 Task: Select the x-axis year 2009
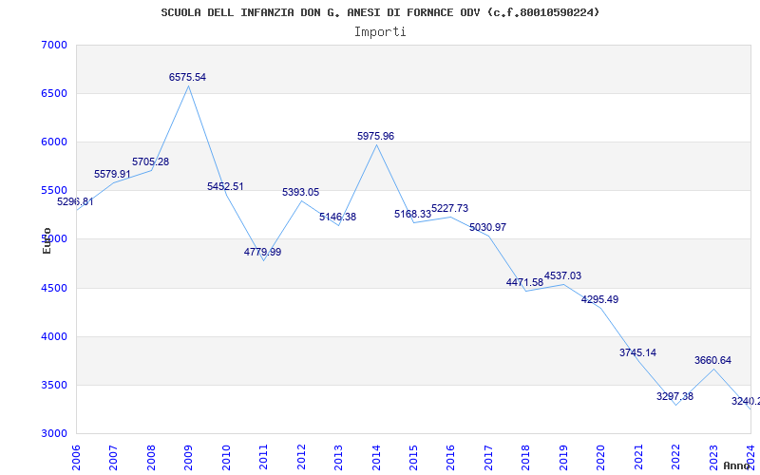188,458
